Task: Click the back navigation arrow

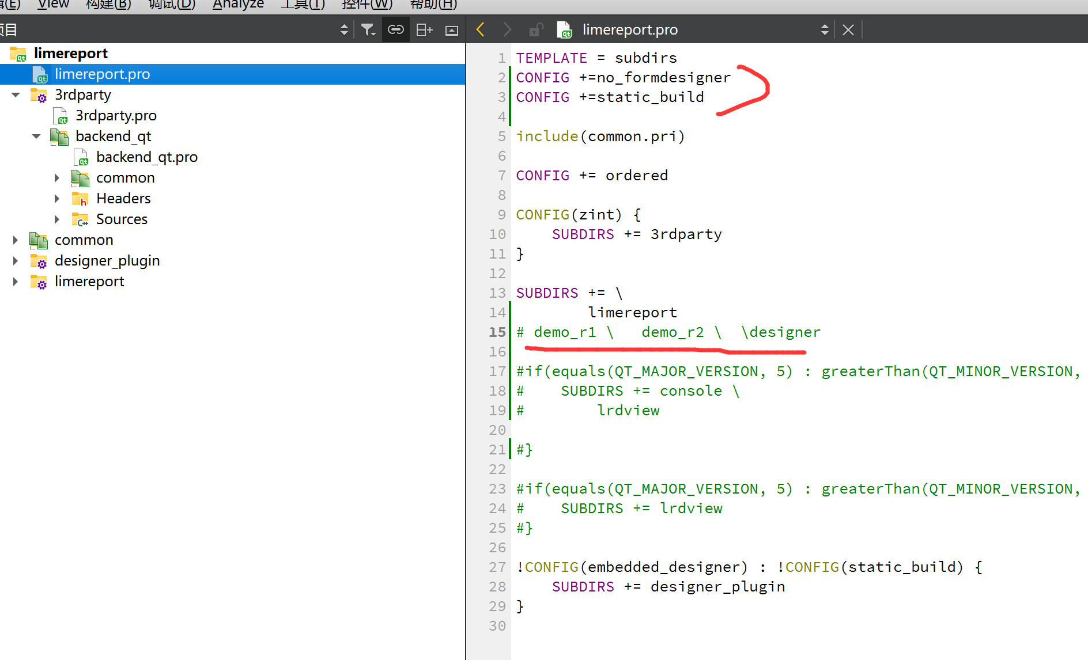Action: [480, 29]
